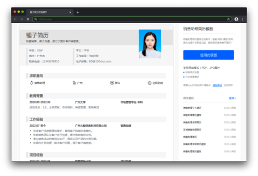Click the 项目经验 section heading

click(36, 155)
